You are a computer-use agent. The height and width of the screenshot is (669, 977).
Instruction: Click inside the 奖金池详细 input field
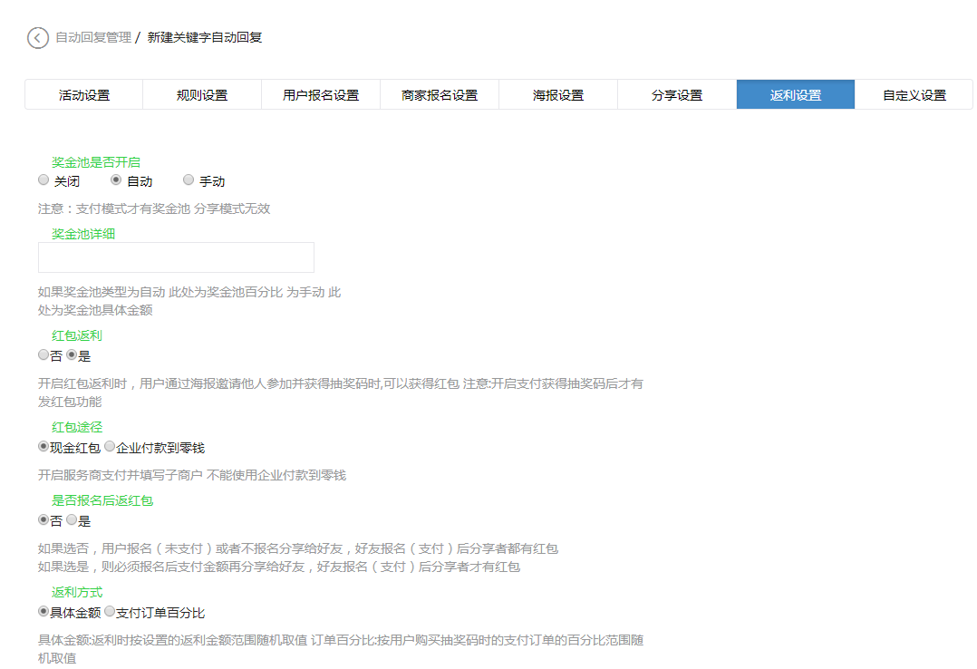click(175, 257)
